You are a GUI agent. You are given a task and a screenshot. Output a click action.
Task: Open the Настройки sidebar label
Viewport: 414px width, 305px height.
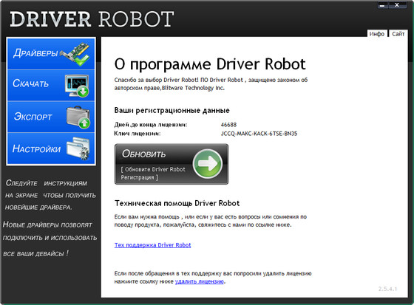pyautogui.click(x=36, y=148)
